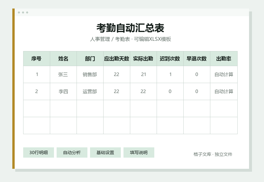Select 张三's 自动计算 attendance rate cell
The height and width of the screenshot is (182, 264).
(x=224, y=75)
